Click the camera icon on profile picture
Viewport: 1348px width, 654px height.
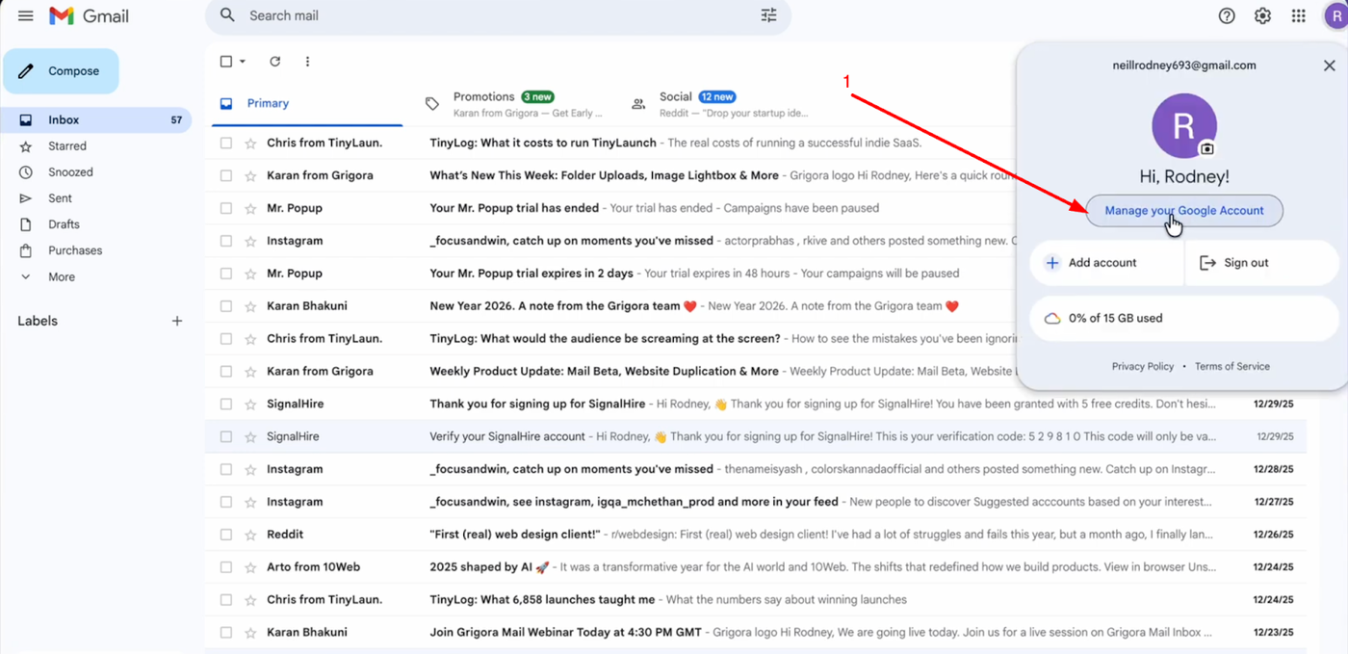pos(1206,148)
